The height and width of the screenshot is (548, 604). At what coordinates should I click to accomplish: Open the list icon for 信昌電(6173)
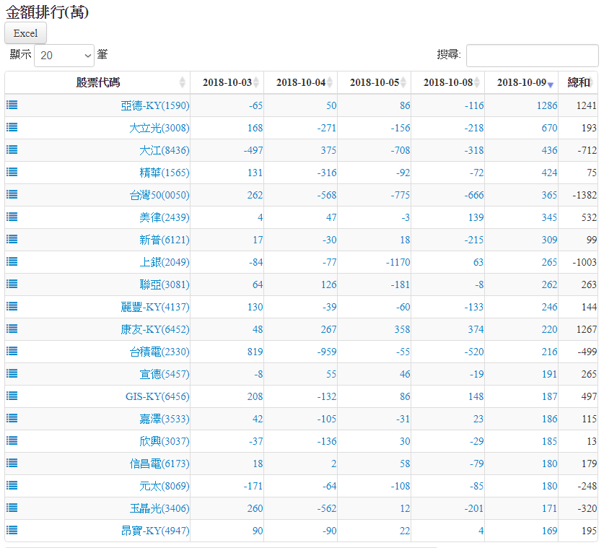(12, 464)
